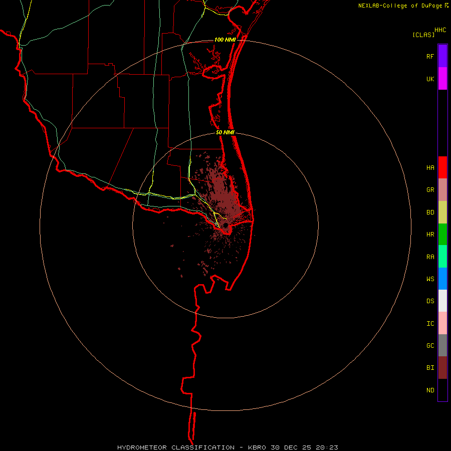Screen dimensions: 451x451
Task: Click the 50 NMI range ring label
Action: coord(225,132)
